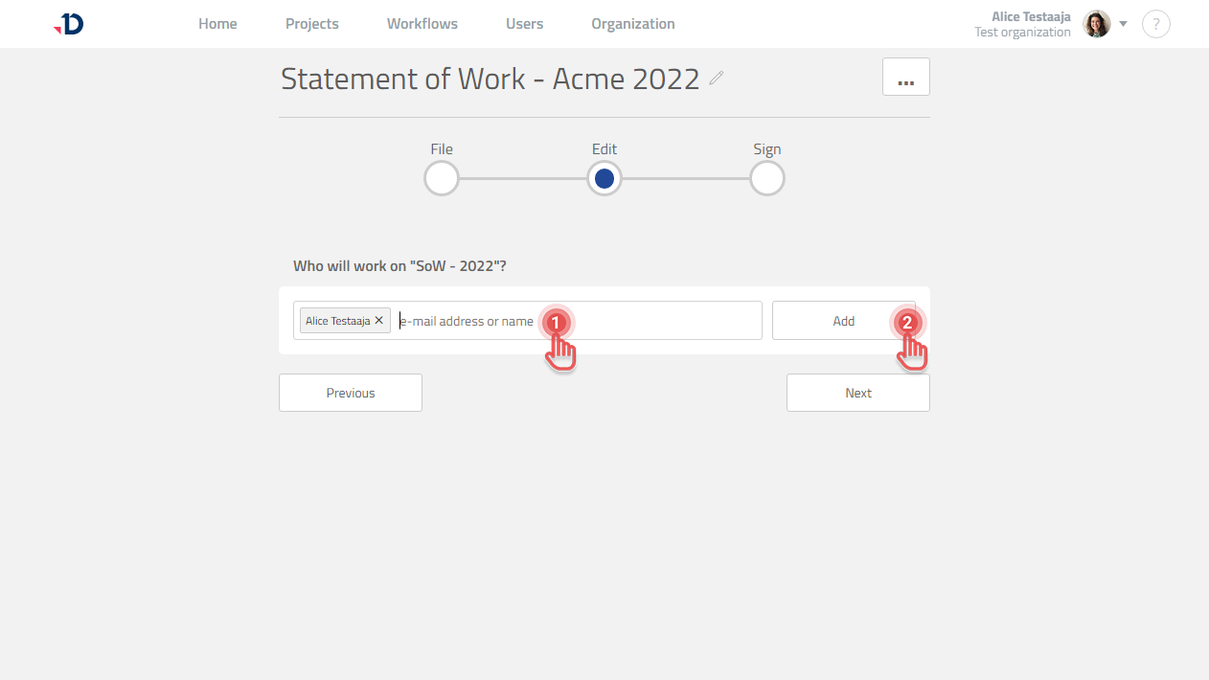
Task: Select the filled Edit step indicator
Action: click(x=604, y=178)
